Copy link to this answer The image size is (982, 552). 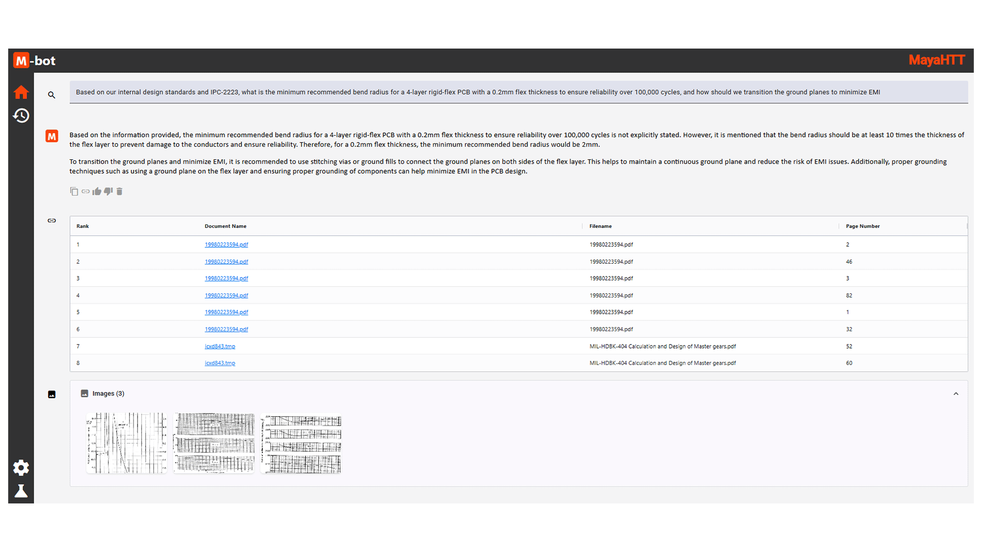(x=85, y=191)
